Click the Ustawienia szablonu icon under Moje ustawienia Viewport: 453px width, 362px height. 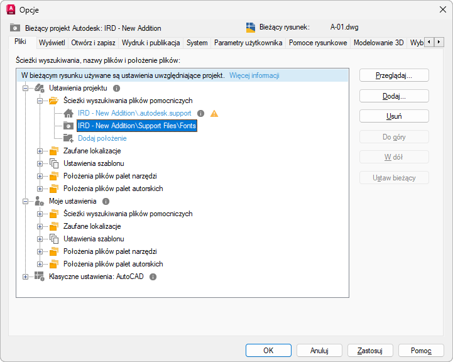point(54,239)
